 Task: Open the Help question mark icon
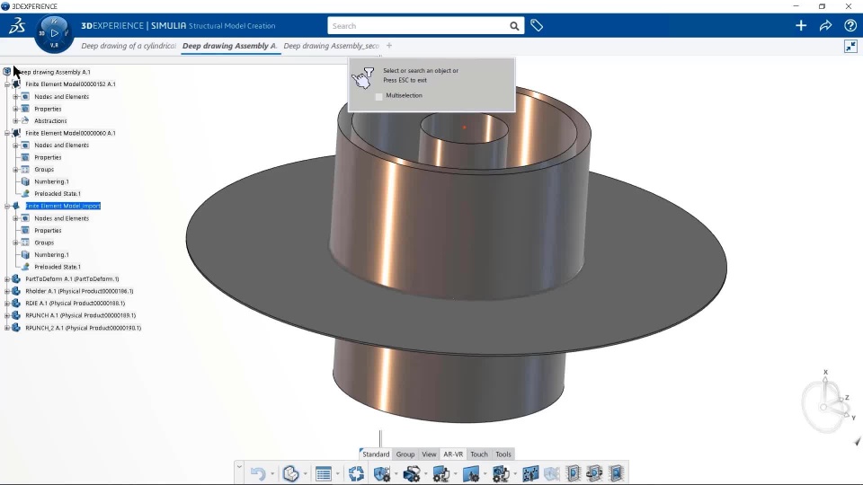[850, 26]
